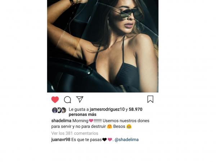
Task: Open the third liker avatar
Action: point(64,110)
